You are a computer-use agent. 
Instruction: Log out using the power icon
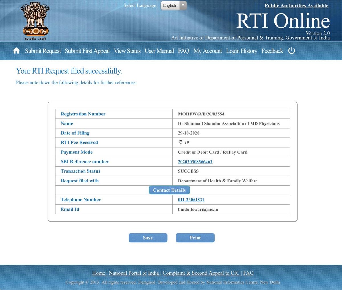point(292,50)
